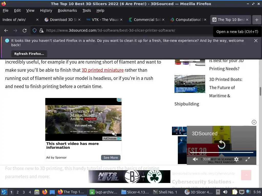
Task: Open the Tools menu
Action: coord(86,10)
